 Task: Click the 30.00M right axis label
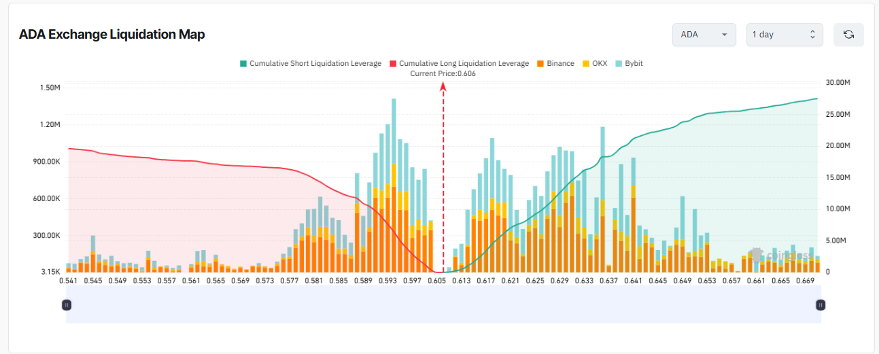(x=838, y=82)
